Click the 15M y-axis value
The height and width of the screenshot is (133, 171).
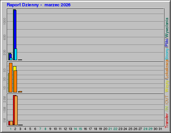(x=4, y=110)
